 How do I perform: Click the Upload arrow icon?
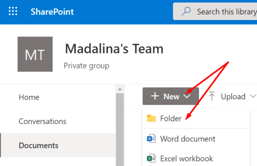(212, 96)
